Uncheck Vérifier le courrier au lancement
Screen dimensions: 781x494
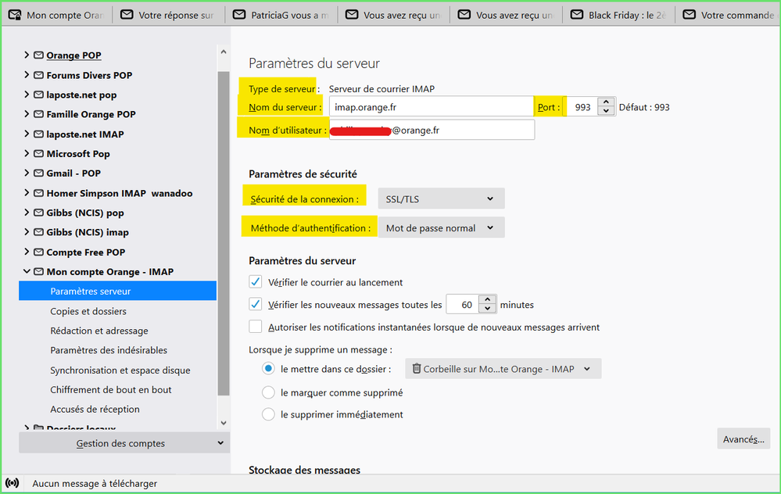pyautogui.click(x=256, y=282)
